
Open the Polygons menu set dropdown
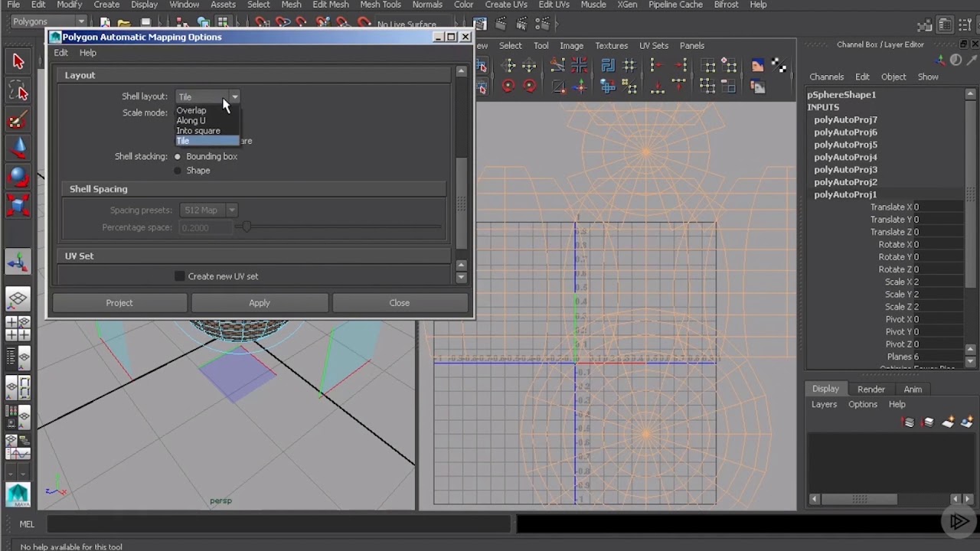tap(48, 21)
